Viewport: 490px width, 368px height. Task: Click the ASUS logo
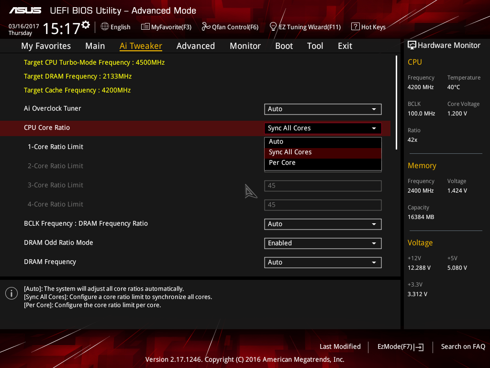point(25,11)
